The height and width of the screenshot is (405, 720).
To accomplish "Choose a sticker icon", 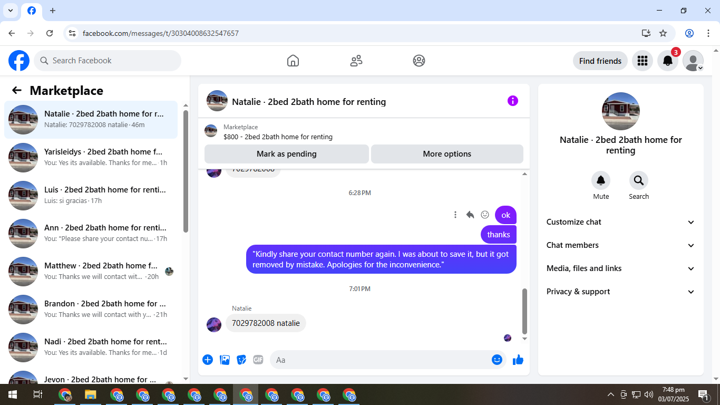I will point(241,360).
